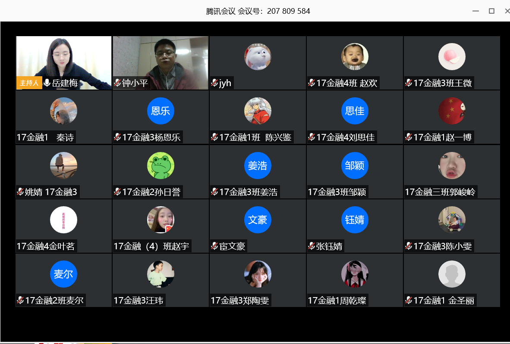Click muted mic icon of 17金融2班麦尔
510x344 pixels.
pos(20,300)
